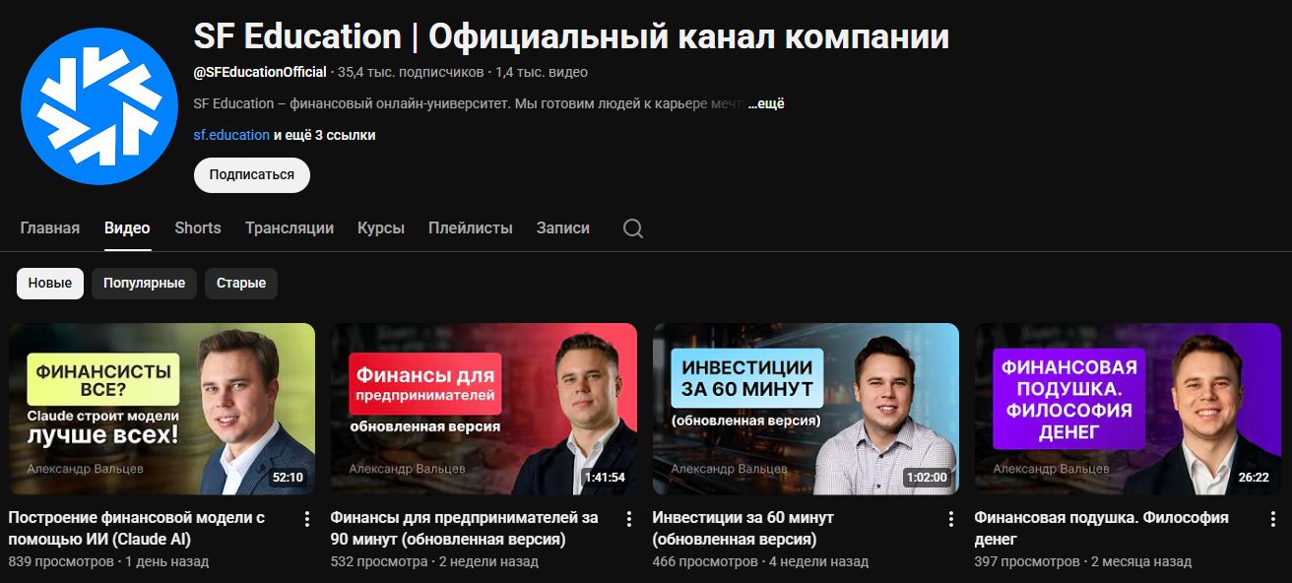The height and width of the screenshot is (583, 1292).
Task: Open video title Построение финансовой модели с помощью ИИ
Action: tap(137, 528)
